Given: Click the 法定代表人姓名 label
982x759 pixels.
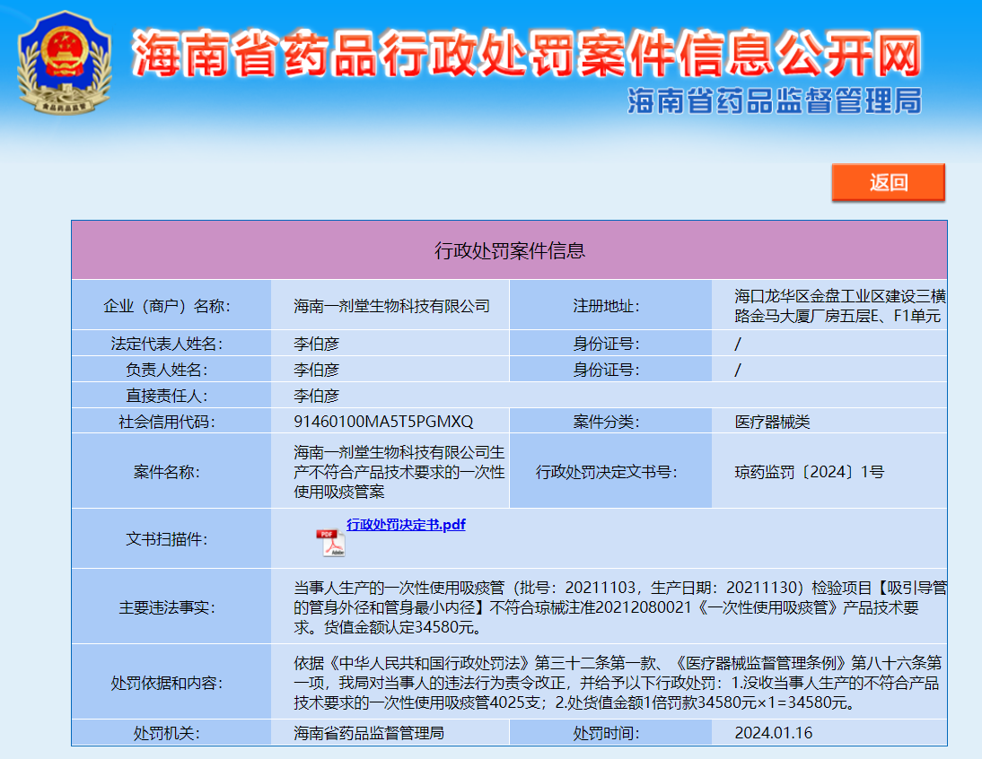Looking at the screenshot, I should coord(167,344).
